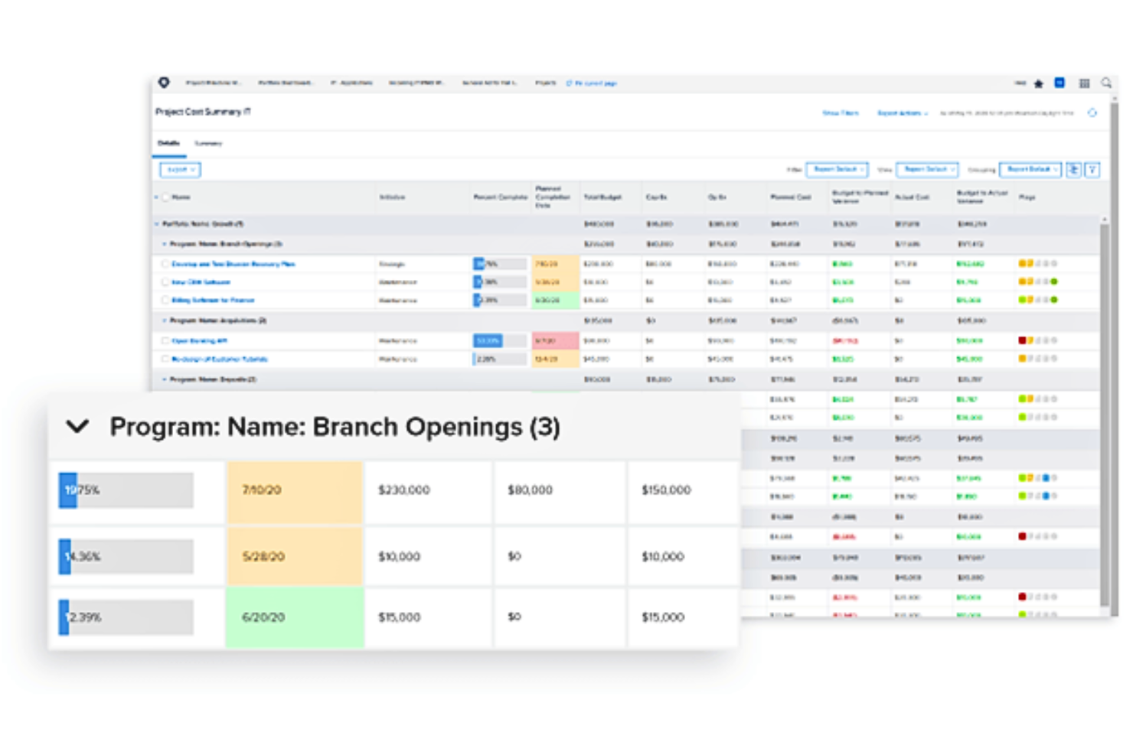
Task: Collapse the Portfolio Name Growth group
Action: [x=157, y=224]
